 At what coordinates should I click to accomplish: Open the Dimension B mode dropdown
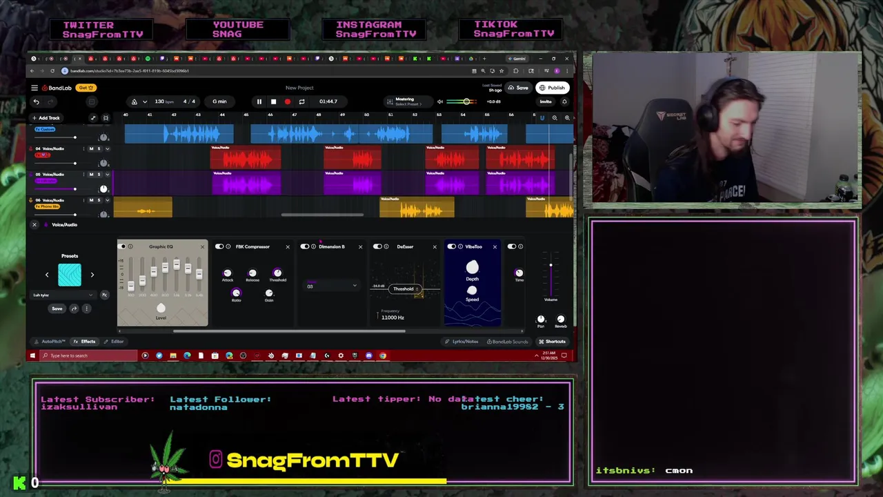click(x=332, y=286)
